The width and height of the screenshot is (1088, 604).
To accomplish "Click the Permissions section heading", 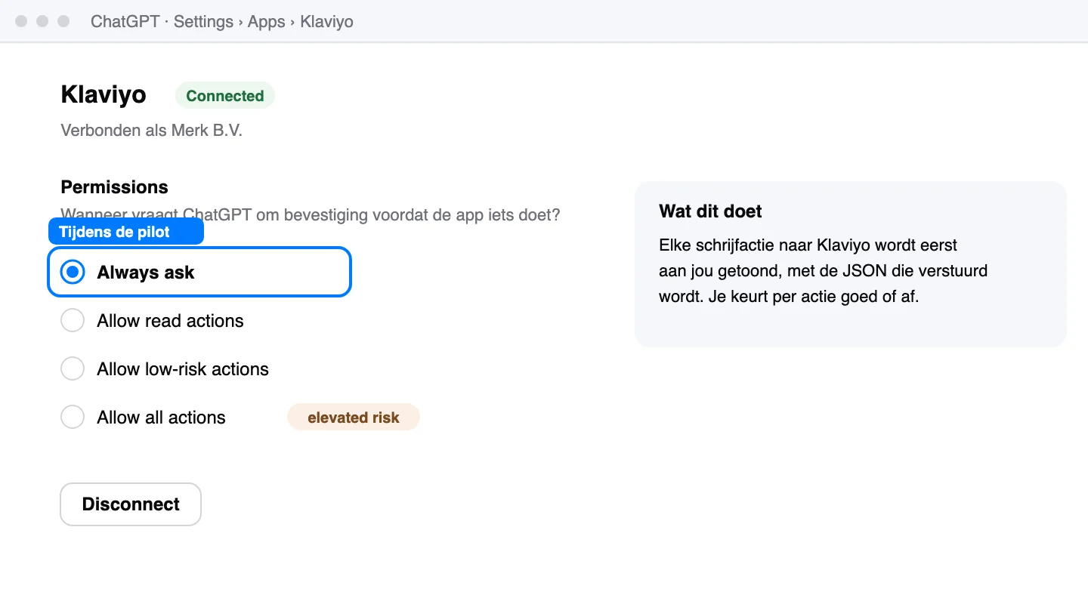I will pyautogui.click(x=114, y=187).
